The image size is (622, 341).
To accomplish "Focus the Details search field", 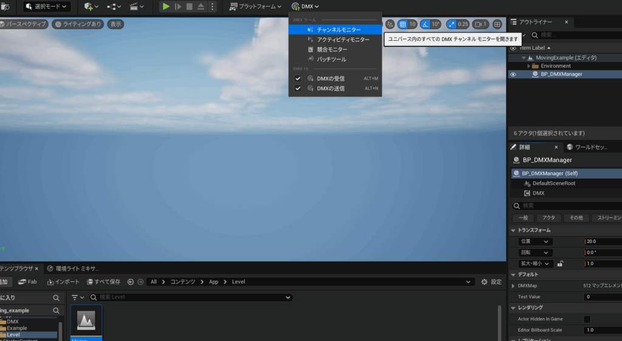I will click(x=567, y=206).
